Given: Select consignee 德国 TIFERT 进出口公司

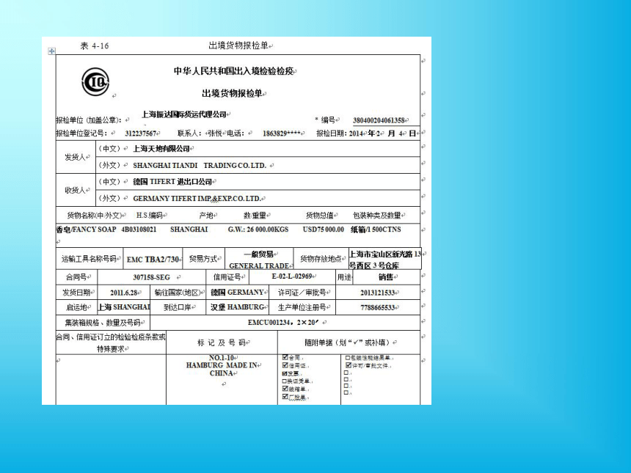Looking at the screenshot, I should tap(172, 182).
